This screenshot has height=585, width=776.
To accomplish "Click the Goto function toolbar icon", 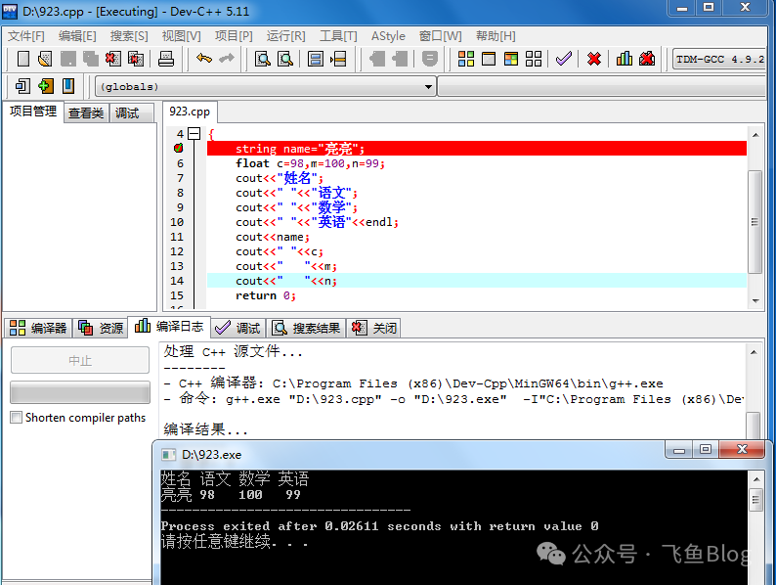I will point(316,59).
